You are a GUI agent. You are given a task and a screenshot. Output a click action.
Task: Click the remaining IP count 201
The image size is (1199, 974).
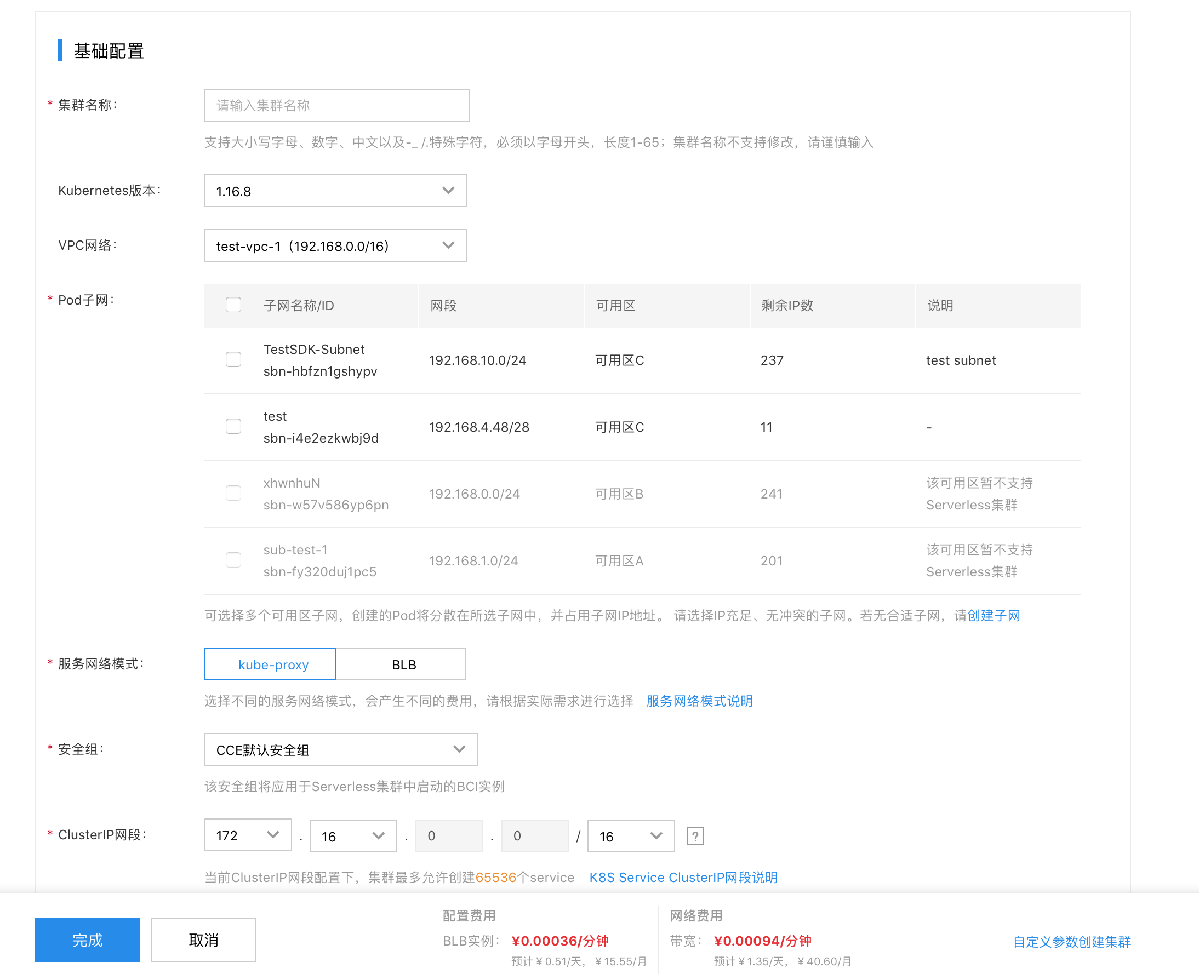tap(771, 560)
